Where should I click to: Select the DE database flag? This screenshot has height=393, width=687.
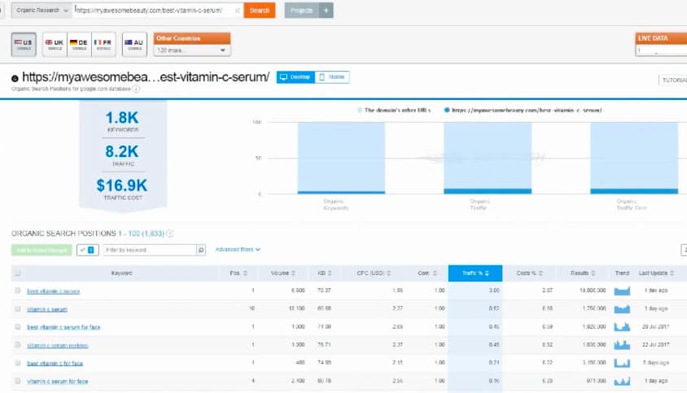point(79,44)
